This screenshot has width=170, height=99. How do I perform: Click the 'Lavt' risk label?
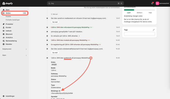point(129,13)
